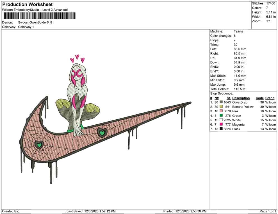Click the Trims value 30
The height and width of the screenshot is (214, 278).
[235, 45]
